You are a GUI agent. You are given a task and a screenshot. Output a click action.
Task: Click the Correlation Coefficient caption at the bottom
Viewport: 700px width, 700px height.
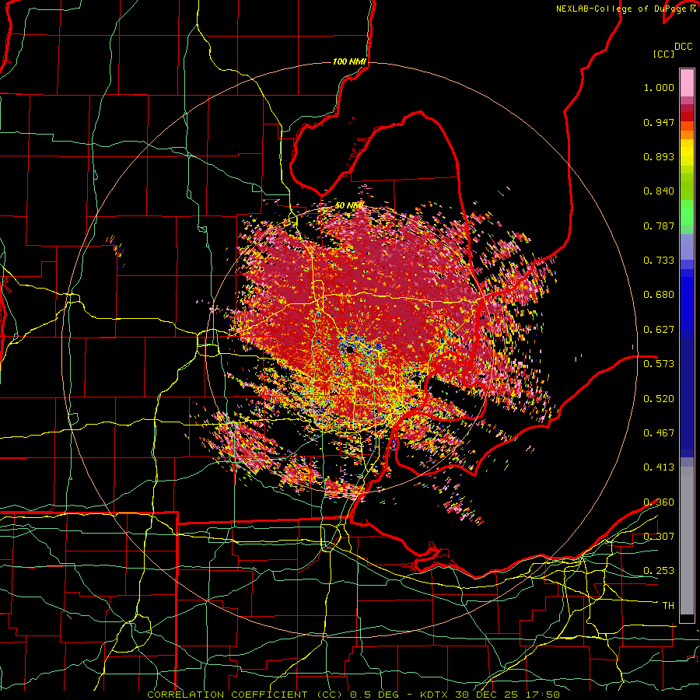click(353, 695)
